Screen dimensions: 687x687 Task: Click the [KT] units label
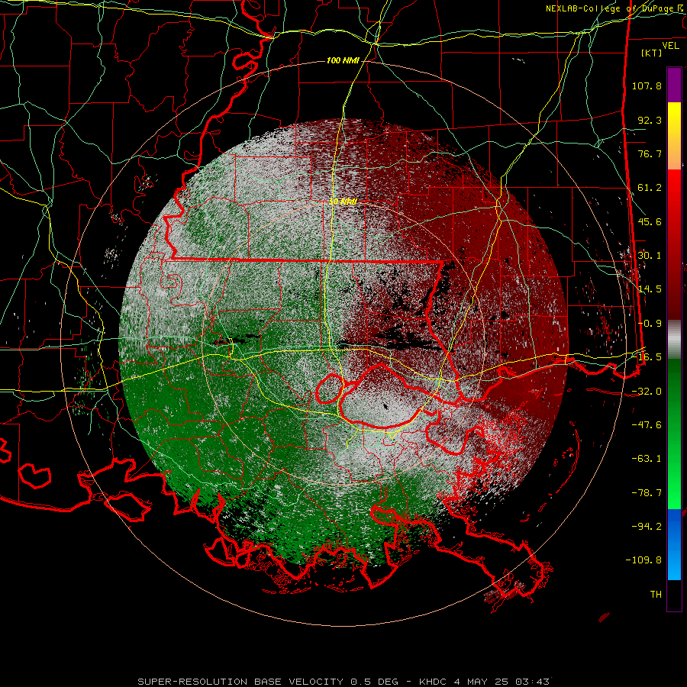point(652,53)
